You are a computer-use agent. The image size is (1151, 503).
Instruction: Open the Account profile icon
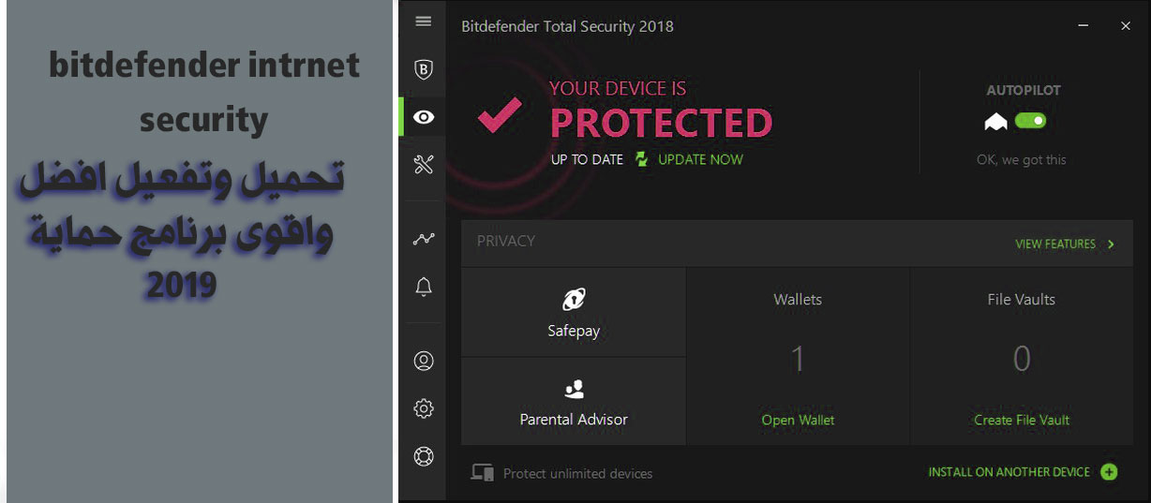pyautogui.click(x=424, y=361)
